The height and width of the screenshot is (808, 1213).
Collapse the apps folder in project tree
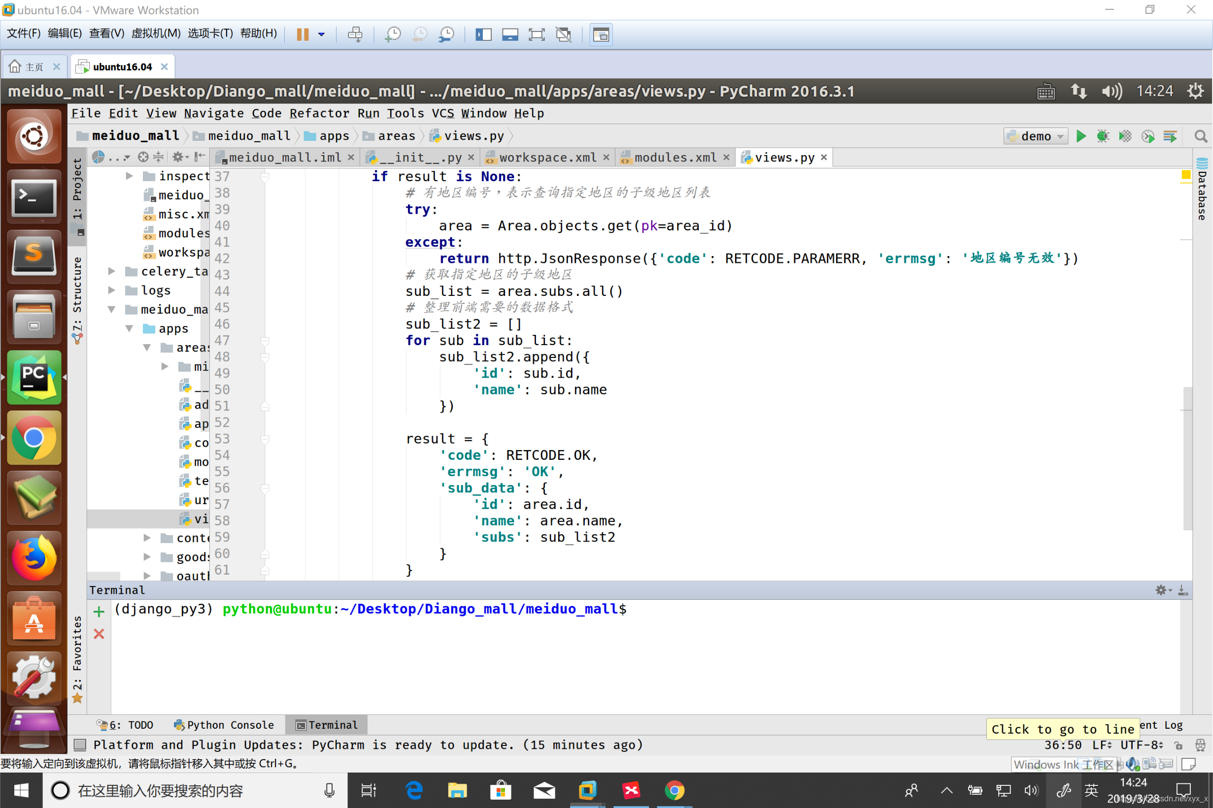(x=129, y=328)
